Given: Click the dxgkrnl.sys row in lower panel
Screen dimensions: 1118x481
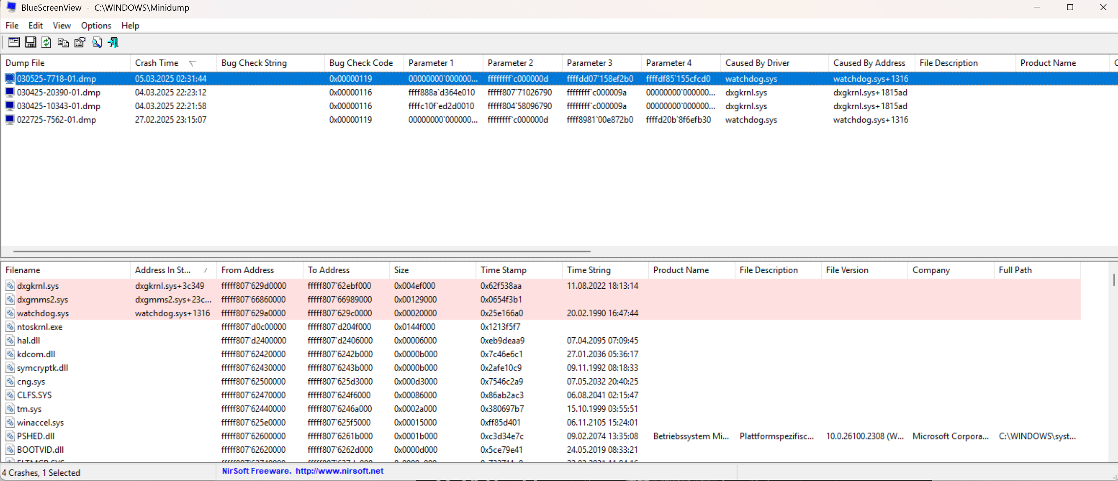Looking at the screenshot, I should [38, 285].
